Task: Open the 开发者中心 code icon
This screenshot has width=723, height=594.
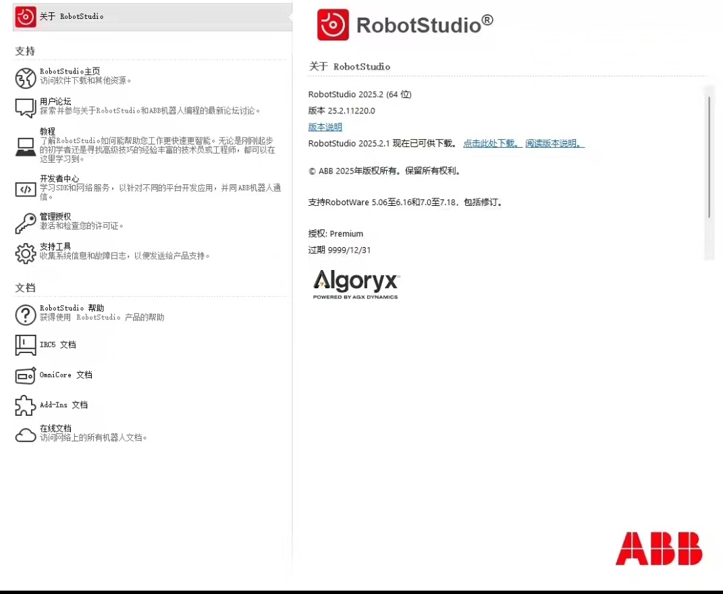Action: [x=26, y=189]
